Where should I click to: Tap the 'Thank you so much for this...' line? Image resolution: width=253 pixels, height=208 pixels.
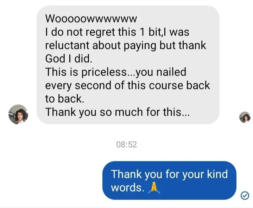[x=118, y=112]
